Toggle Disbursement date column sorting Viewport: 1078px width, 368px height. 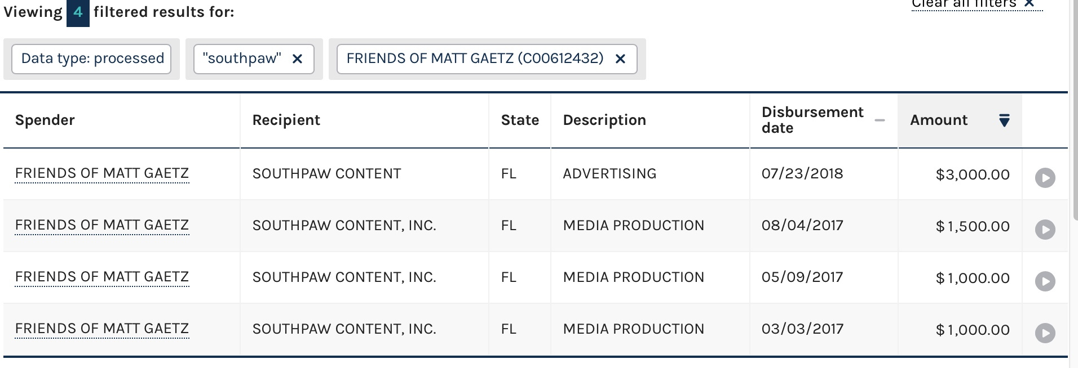pos(880,120)
